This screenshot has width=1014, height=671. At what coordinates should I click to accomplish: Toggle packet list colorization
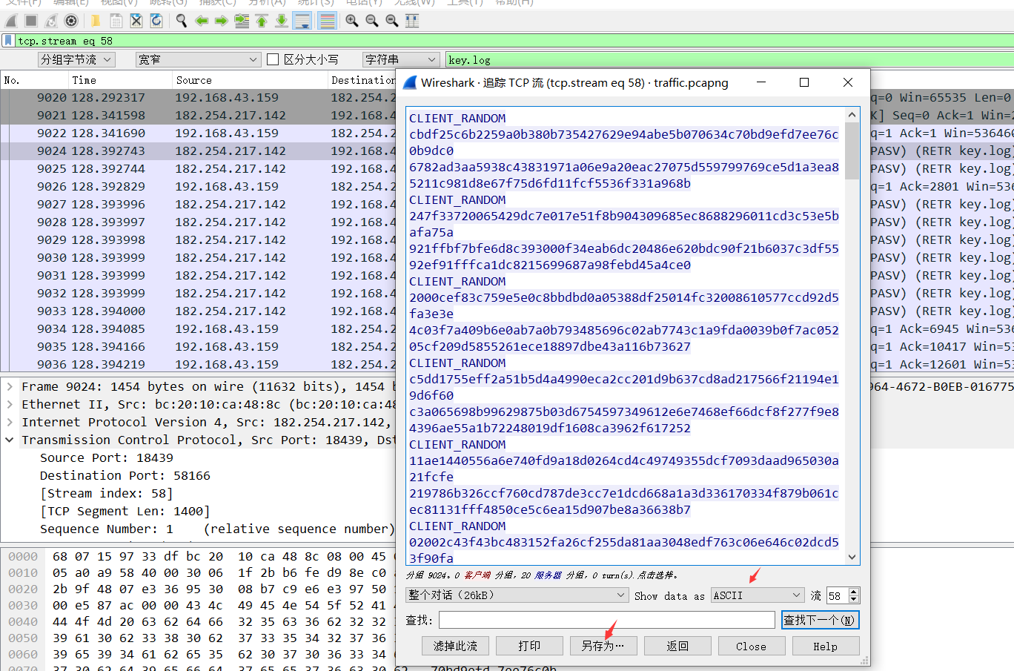point(327,21)
